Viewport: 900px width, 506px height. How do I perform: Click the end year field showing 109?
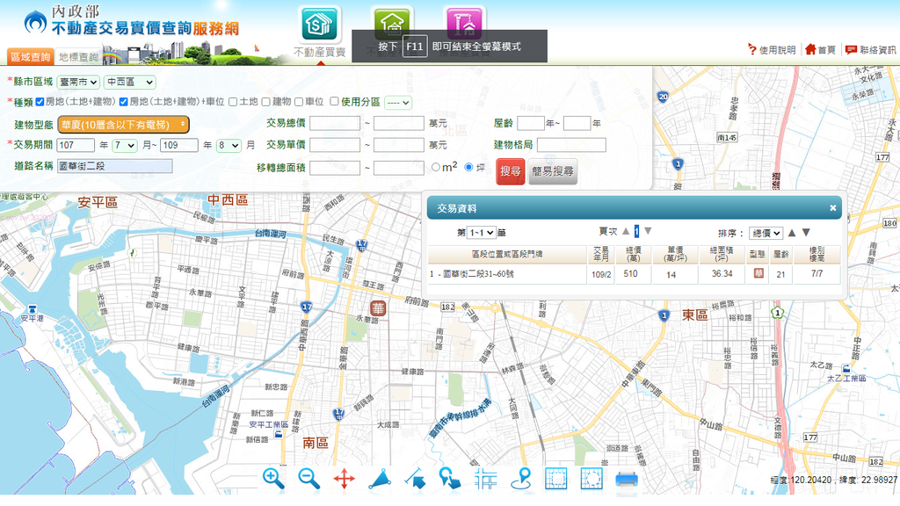pyautogui.click(x=179, y=145)
